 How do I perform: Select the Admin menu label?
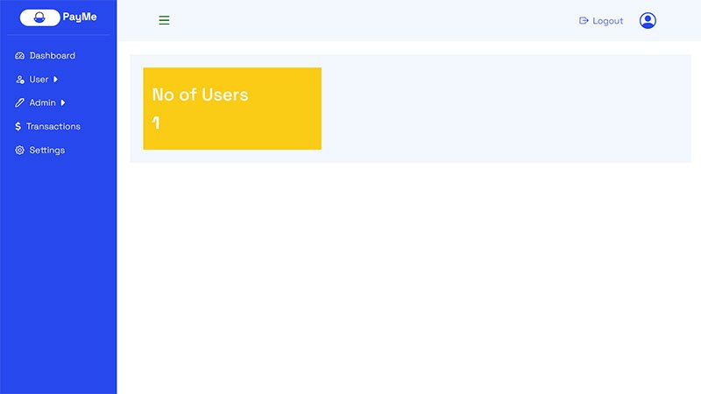pyautogui.click(x=42, y=102)
